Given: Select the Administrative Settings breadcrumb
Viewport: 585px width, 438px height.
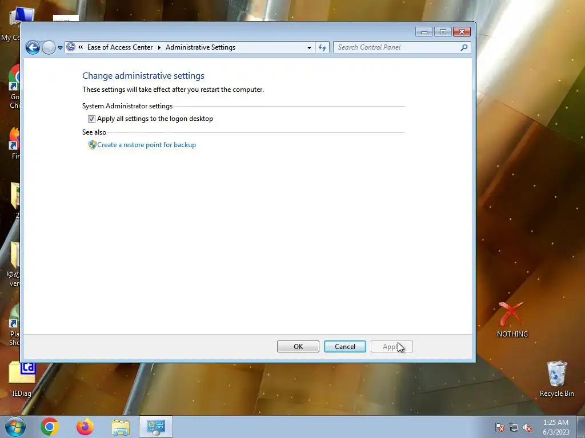Looking at the screenshot, I should (201, 47).
